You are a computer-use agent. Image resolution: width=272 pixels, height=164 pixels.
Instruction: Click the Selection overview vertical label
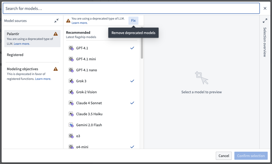click(x=265, y=42)
